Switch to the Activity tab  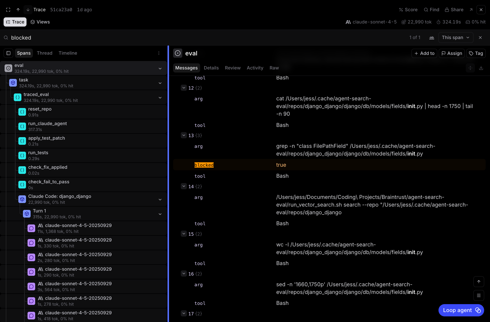coord(255,68)
